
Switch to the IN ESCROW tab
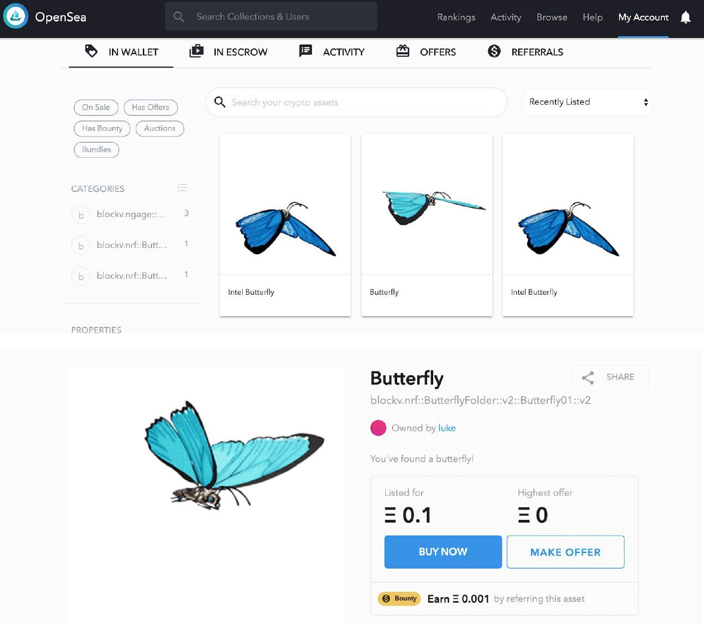[x=228, y=52]
